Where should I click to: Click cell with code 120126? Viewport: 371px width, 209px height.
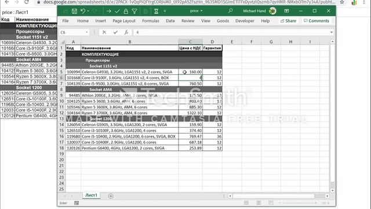point(73,148)
